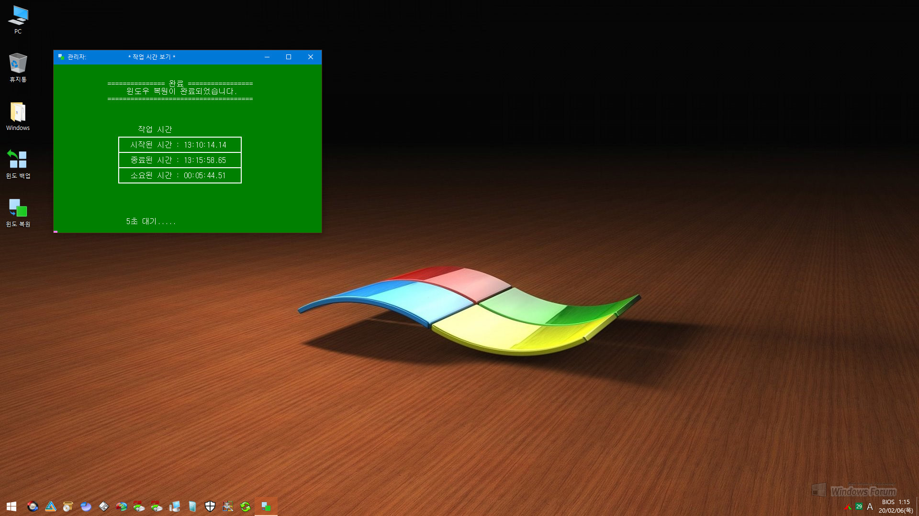Maximize the 작업 시간 보기 console window
Viewport: 919px width, 516px height.
tap(289, 57)
